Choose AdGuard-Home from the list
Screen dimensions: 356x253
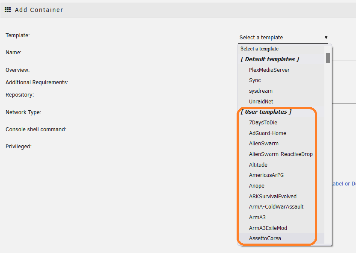(281, 133)
